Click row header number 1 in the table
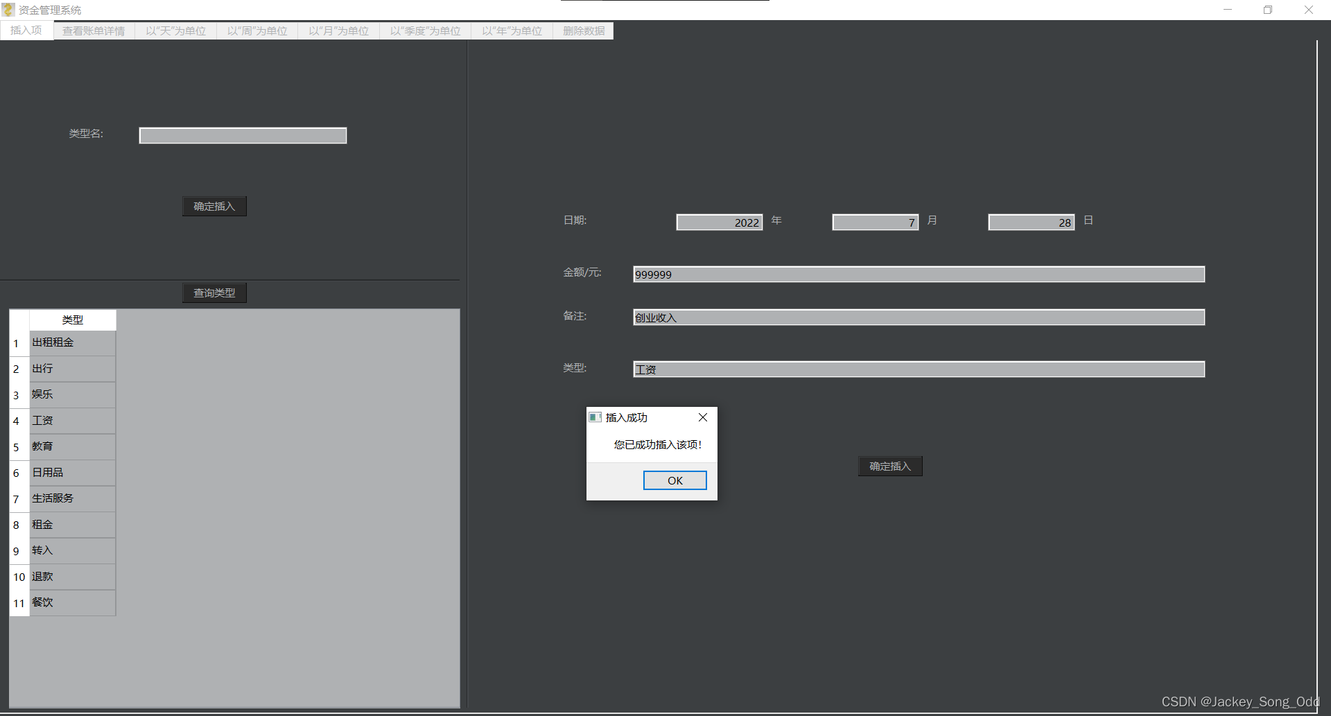This screenshot has width=1331, height=716. coord(19,343)
